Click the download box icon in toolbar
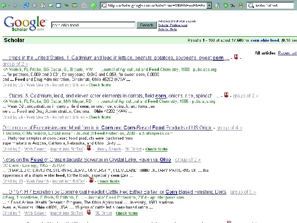 (241, 5)
